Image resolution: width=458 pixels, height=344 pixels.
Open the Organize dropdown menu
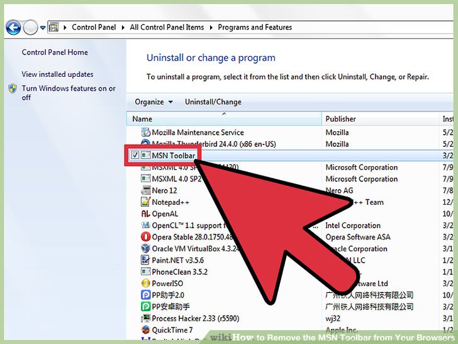[154, 102]
